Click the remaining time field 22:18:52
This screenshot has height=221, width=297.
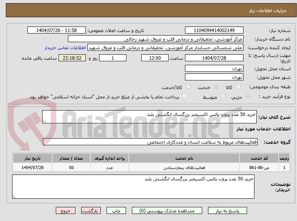coord(72,58)
